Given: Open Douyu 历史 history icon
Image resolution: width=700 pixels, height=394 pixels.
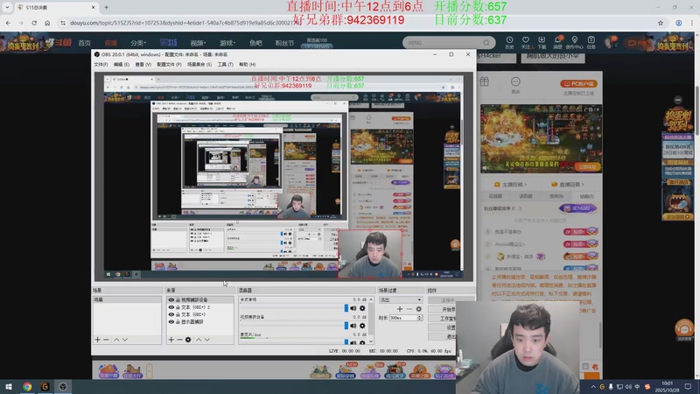Looking at the screenshot, I should [x=509, y=42].
